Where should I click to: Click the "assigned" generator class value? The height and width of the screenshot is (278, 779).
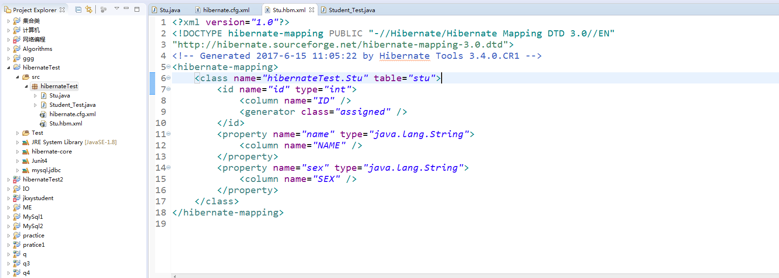(x=363, y=112)
